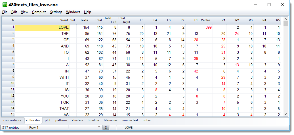Click the Word column header
Image resolution: width=294 pixels, height=135 pixels.
[x=64, y=20]
